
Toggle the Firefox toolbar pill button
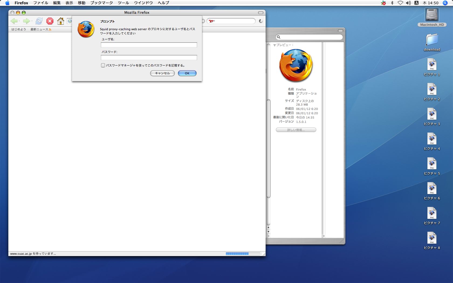260,13
